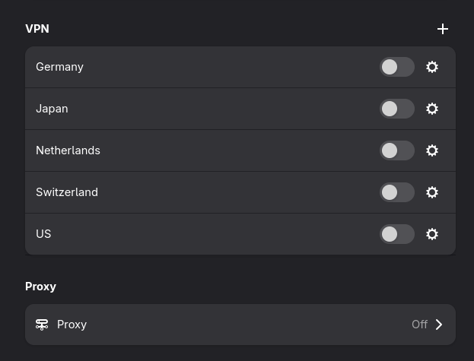This screenshot has height=361, width=474.
Task: Expand Proxy settings via chevron arrow
Action: (439, 325)
